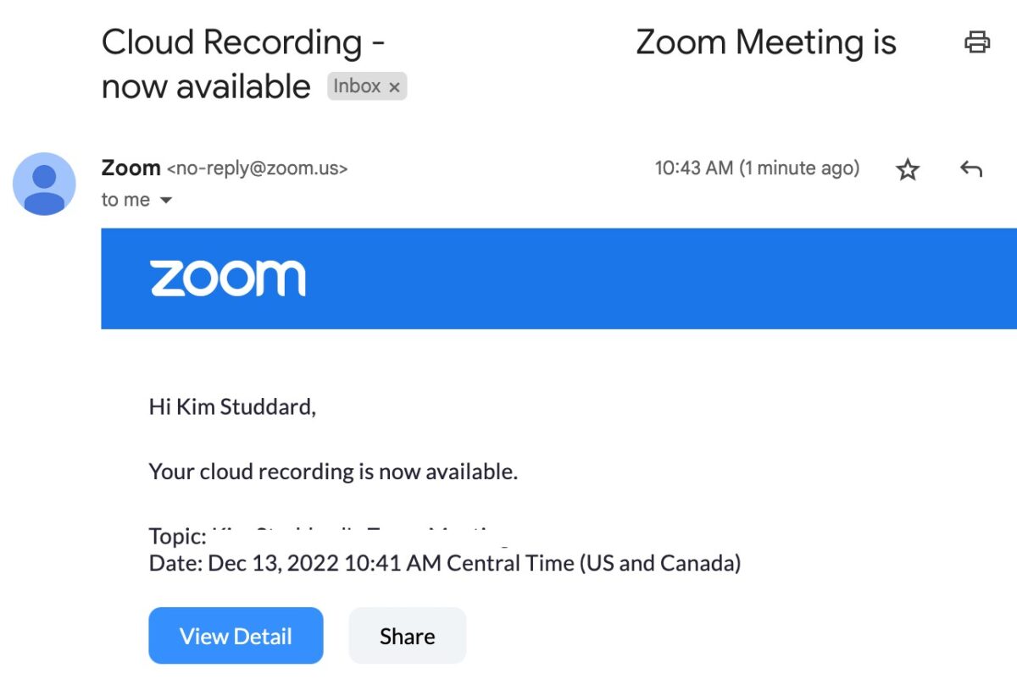Screen dimensions: 1017x679
Task: Select the no-reply@zoom.us email address
Action: coord(258,168)
